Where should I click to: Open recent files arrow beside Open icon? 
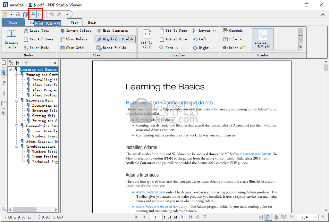click(x=11, y=14)
